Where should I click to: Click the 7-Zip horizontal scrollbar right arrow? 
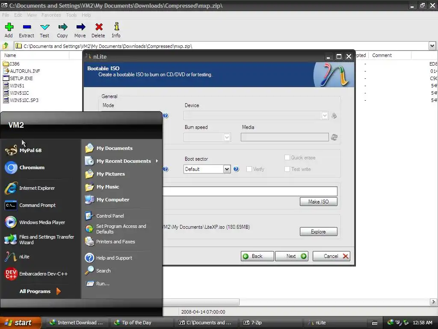[x=433, y=302]
